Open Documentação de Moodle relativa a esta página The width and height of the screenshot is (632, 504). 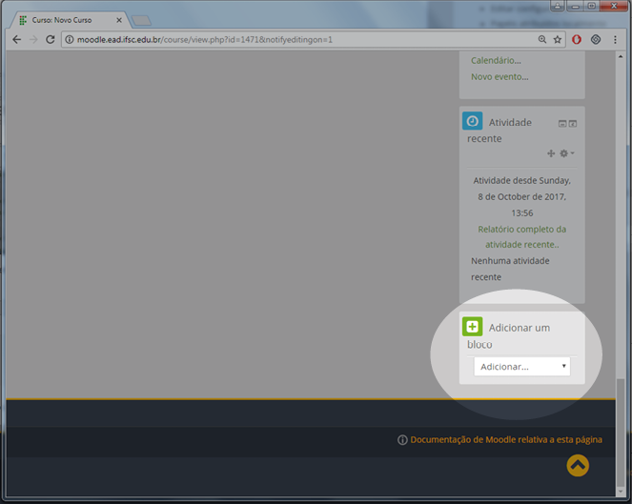[x=506, y=439]
